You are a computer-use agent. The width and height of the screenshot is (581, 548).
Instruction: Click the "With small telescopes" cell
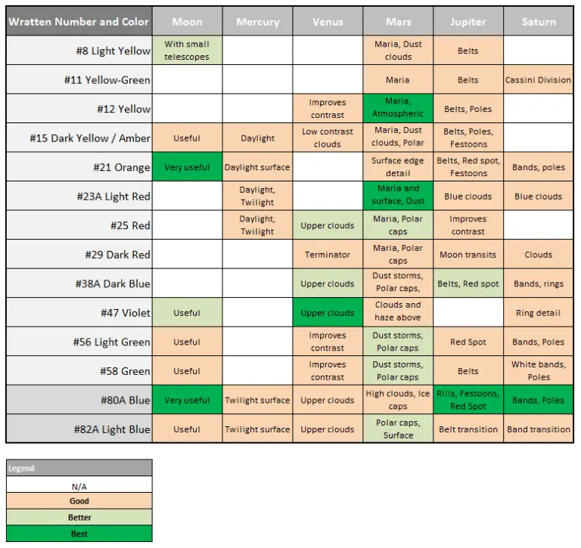(187, 51)
